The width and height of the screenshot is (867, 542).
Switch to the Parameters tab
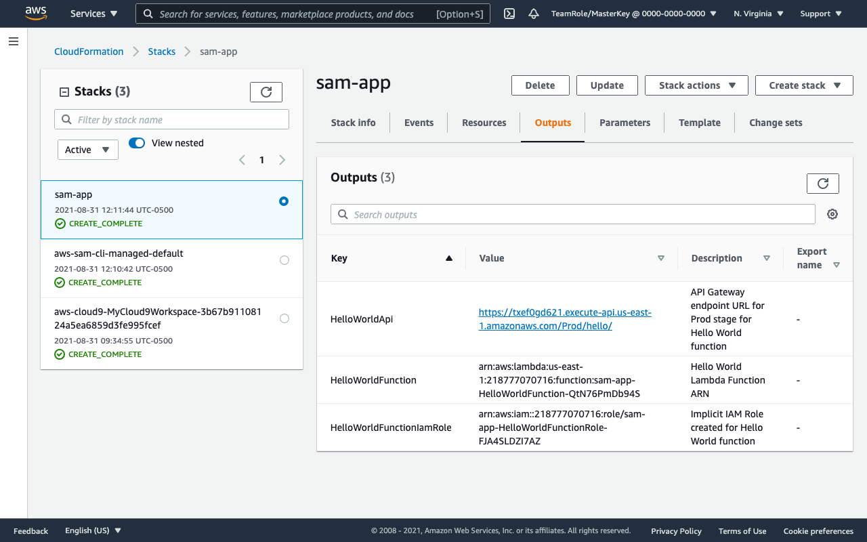(625, 123)
